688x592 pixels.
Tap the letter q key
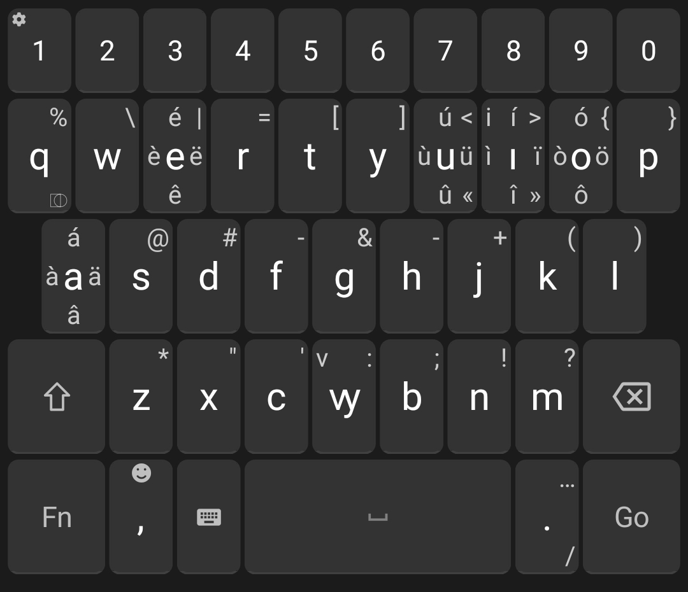pos(39,156)
